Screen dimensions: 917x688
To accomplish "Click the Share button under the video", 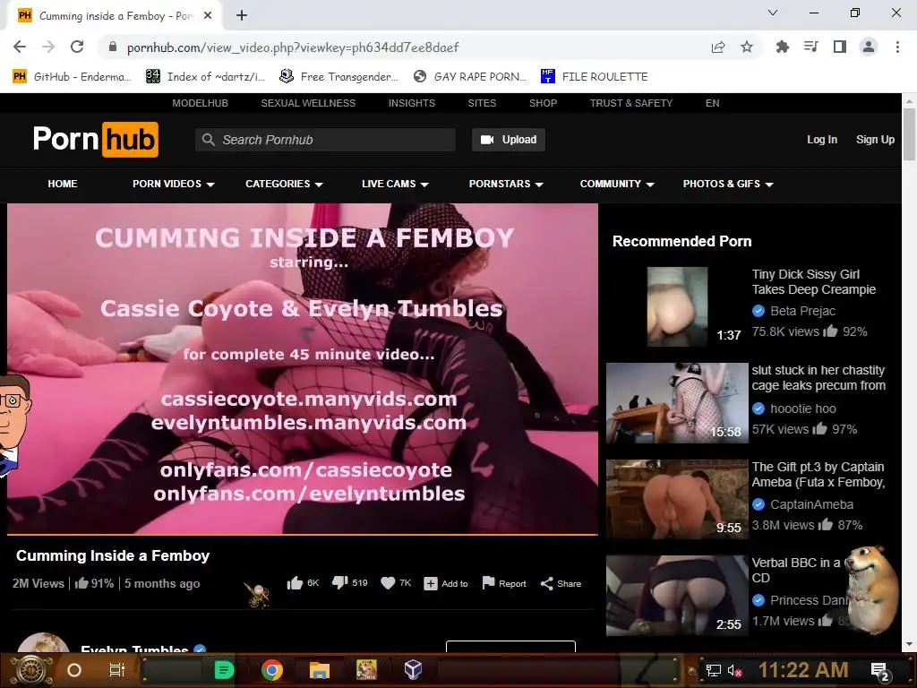I will point(561,584).
